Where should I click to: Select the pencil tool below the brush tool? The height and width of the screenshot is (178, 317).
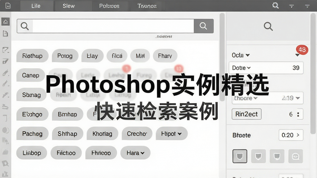[6, 83]
